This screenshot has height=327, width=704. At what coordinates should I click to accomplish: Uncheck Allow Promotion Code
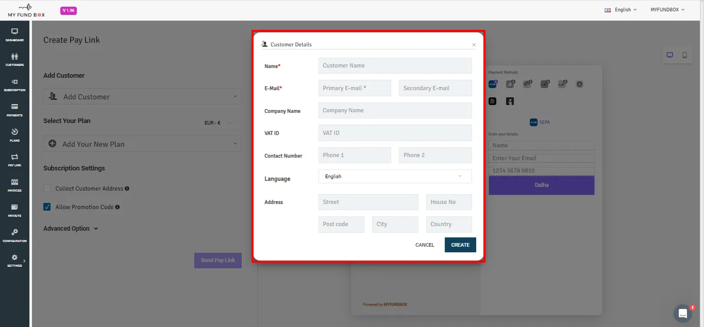(47, 207)
